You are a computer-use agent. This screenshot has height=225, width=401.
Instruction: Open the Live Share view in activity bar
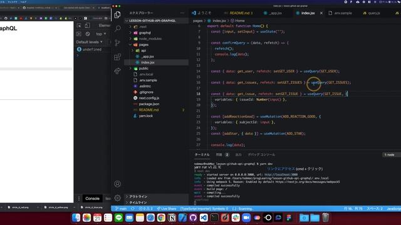point(117,71)
